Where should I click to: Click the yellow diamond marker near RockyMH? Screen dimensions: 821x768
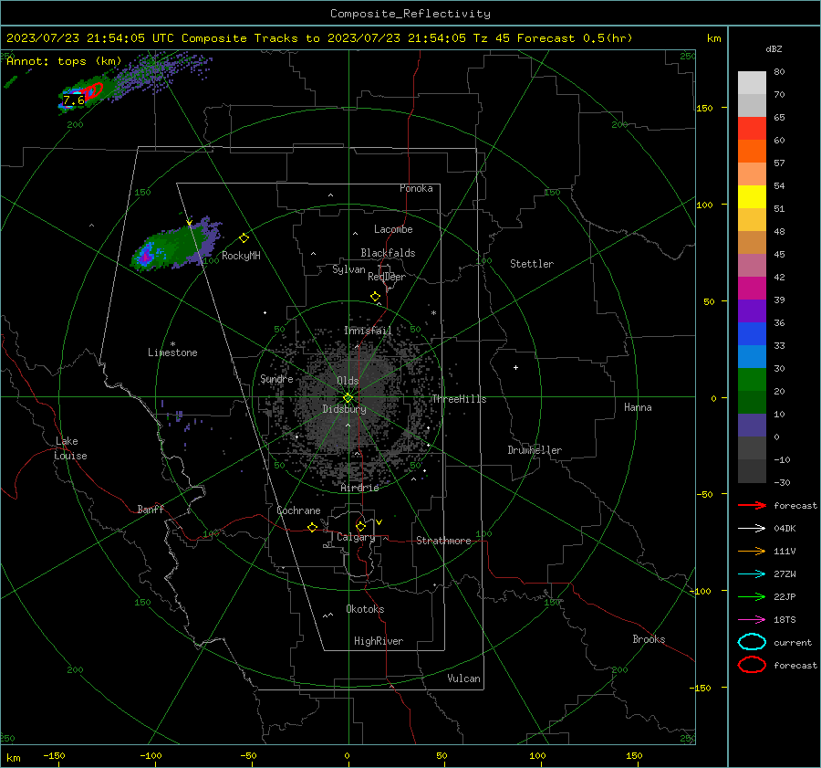(x=244, y=238)
